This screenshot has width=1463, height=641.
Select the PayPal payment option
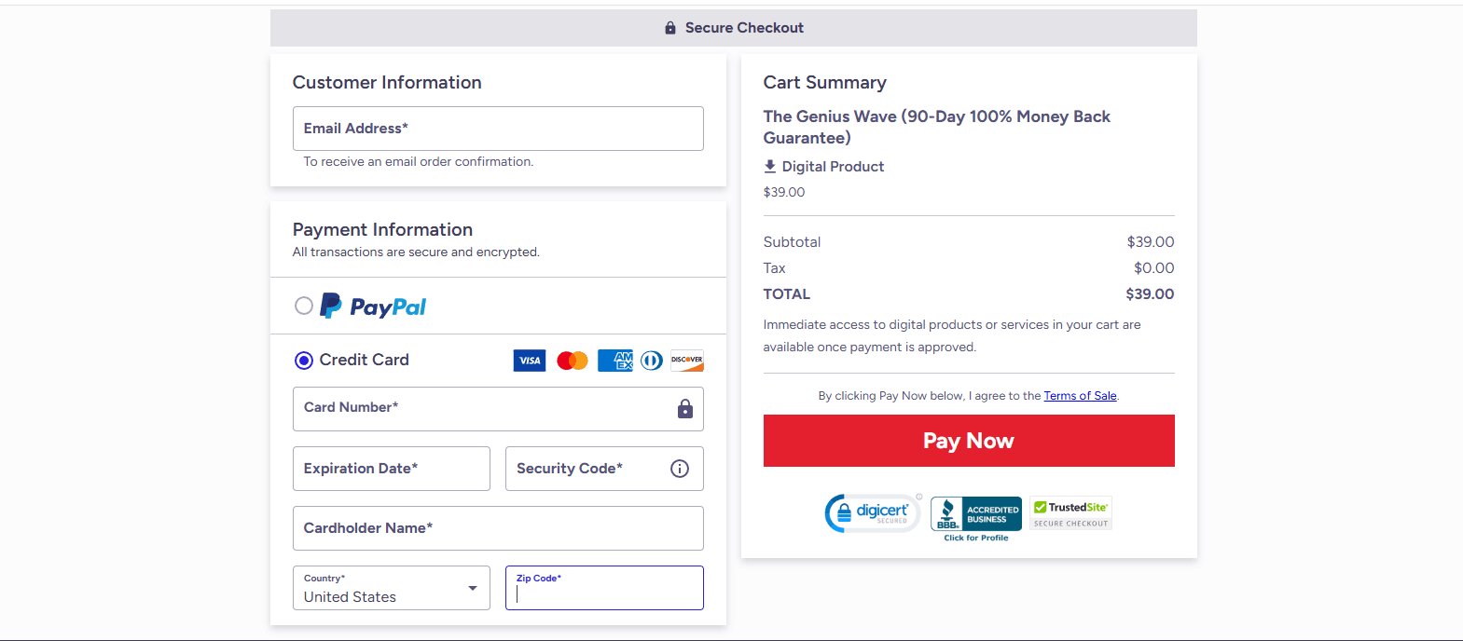pos(303,306)
